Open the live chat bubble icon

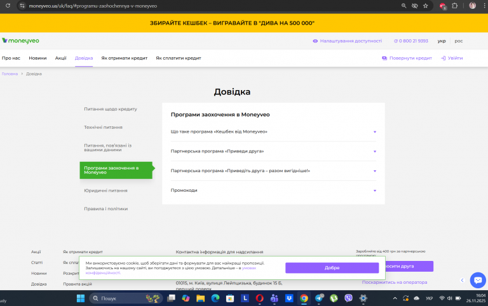pyautogui.click(x=478, y=280)
